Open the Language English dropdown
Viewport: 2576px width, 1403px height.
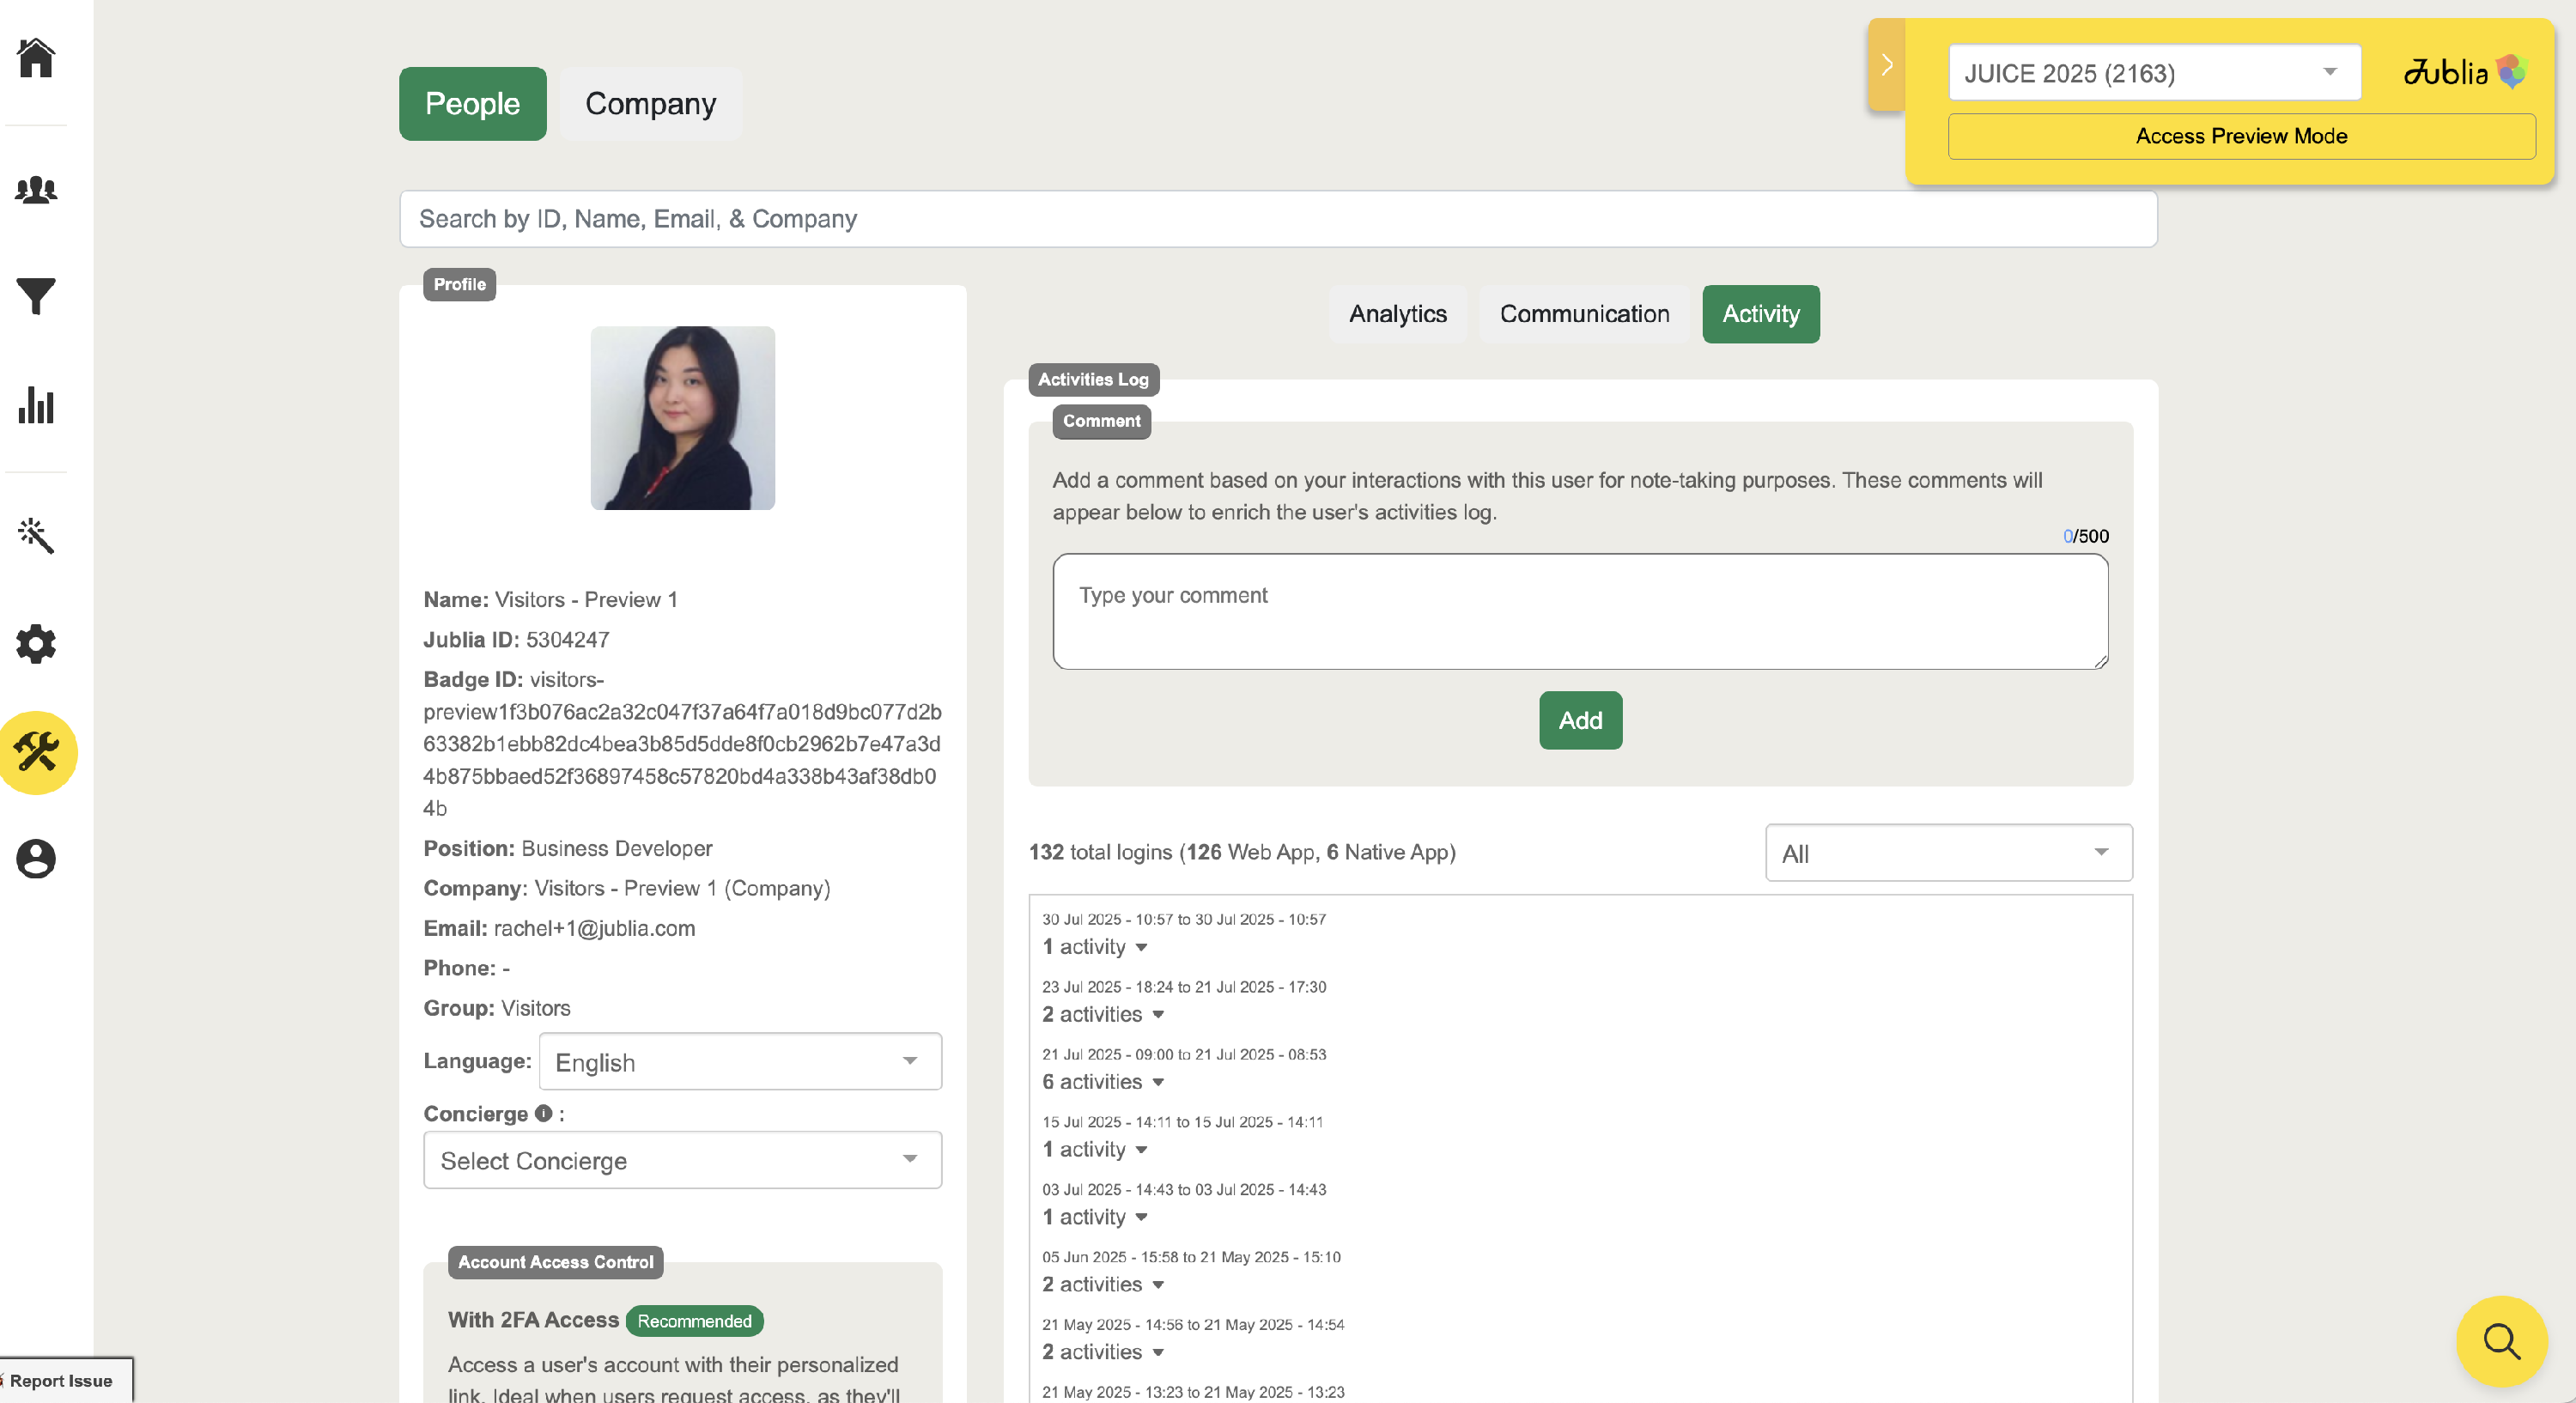point(740,1062)
